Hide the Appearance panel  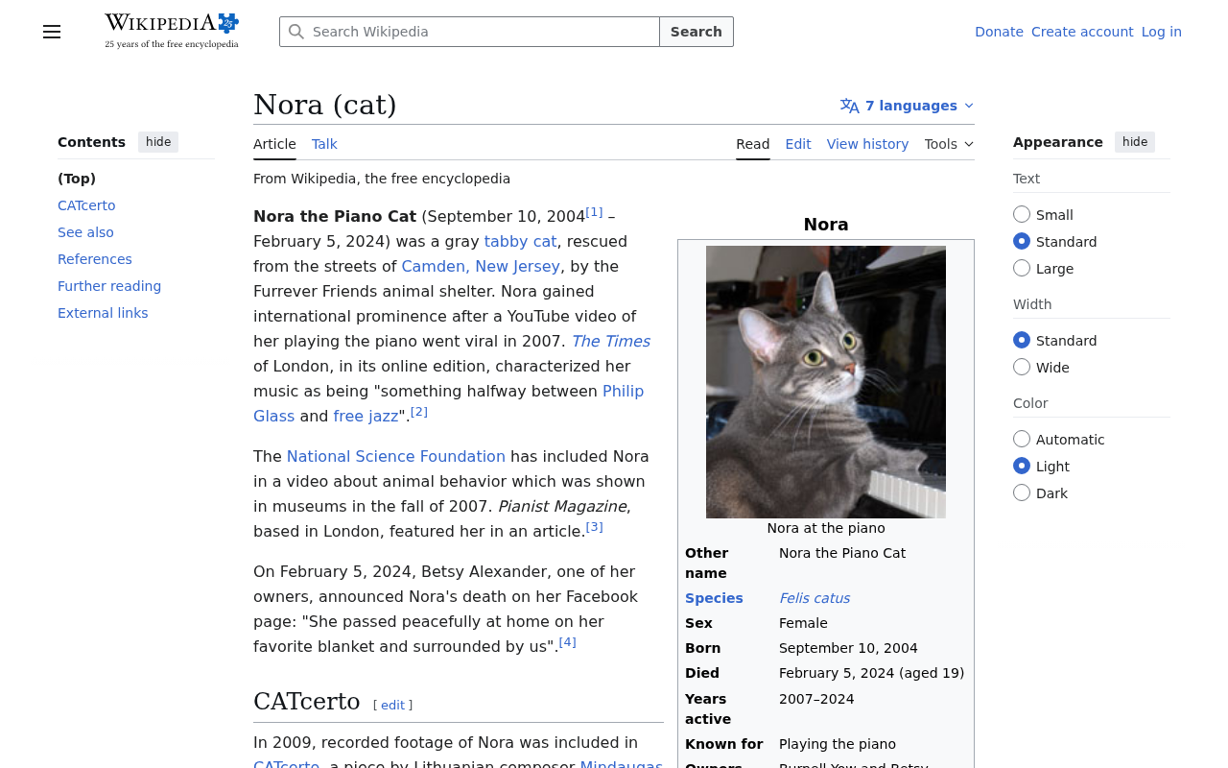click(1135, 142)
